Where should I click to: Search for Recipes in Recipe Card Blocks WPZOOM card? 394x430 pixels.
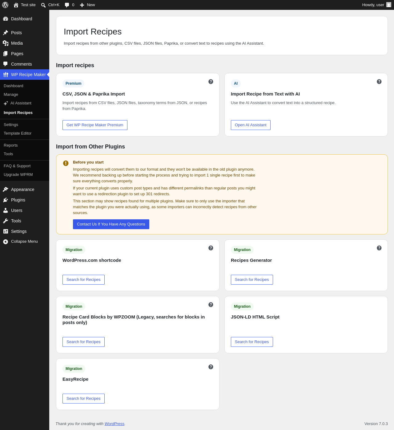pos(83,342)
